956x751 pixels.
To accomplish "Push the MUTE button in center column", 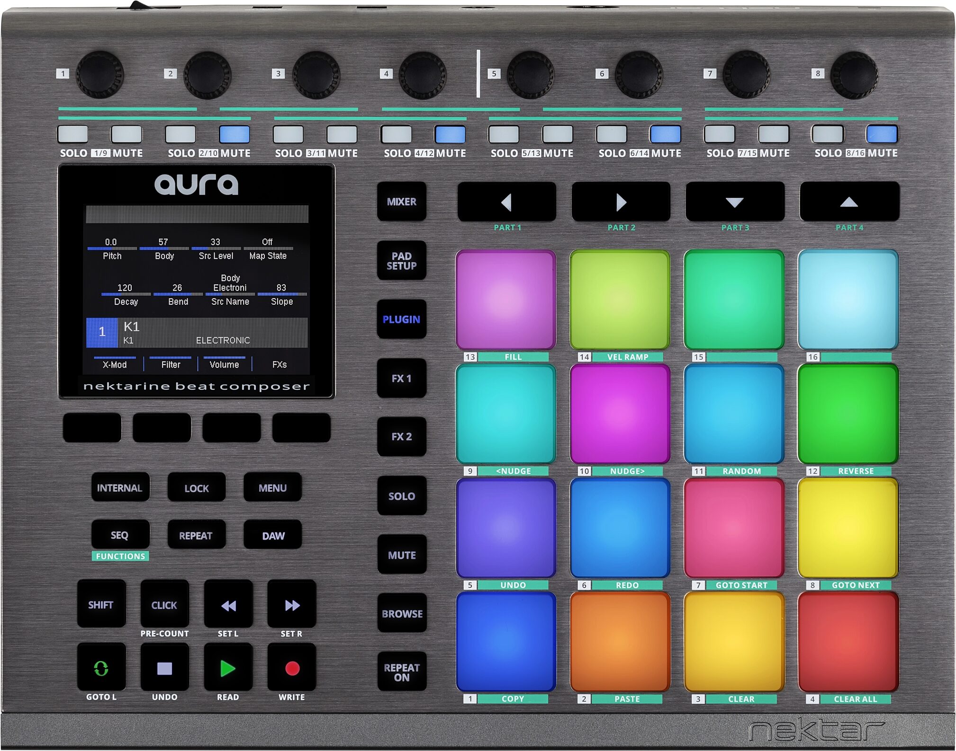I will pyautogui.click(x=402, y=555).
